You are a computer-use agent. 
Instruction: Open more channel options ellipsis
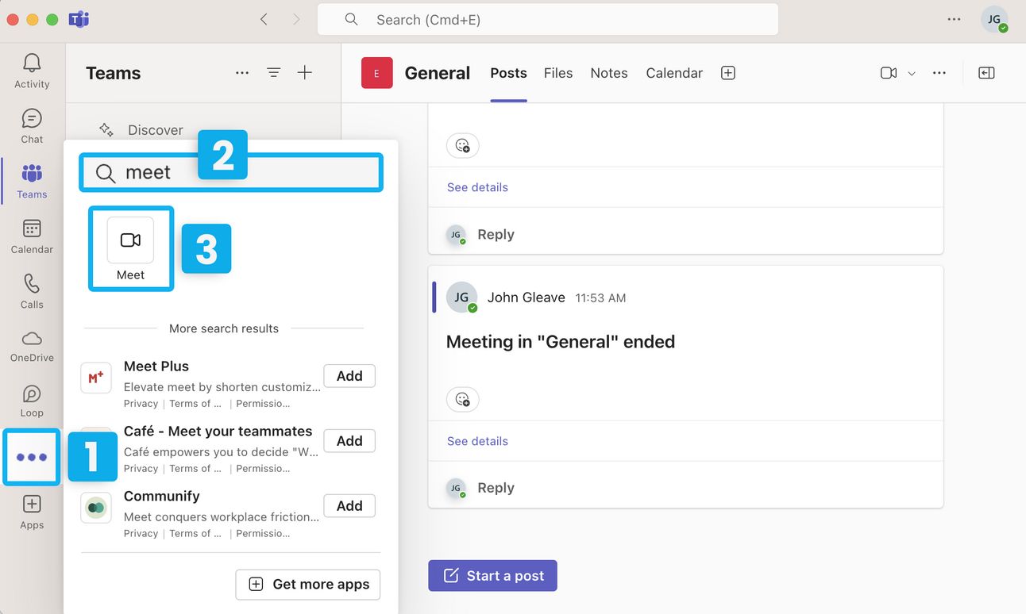939,73
